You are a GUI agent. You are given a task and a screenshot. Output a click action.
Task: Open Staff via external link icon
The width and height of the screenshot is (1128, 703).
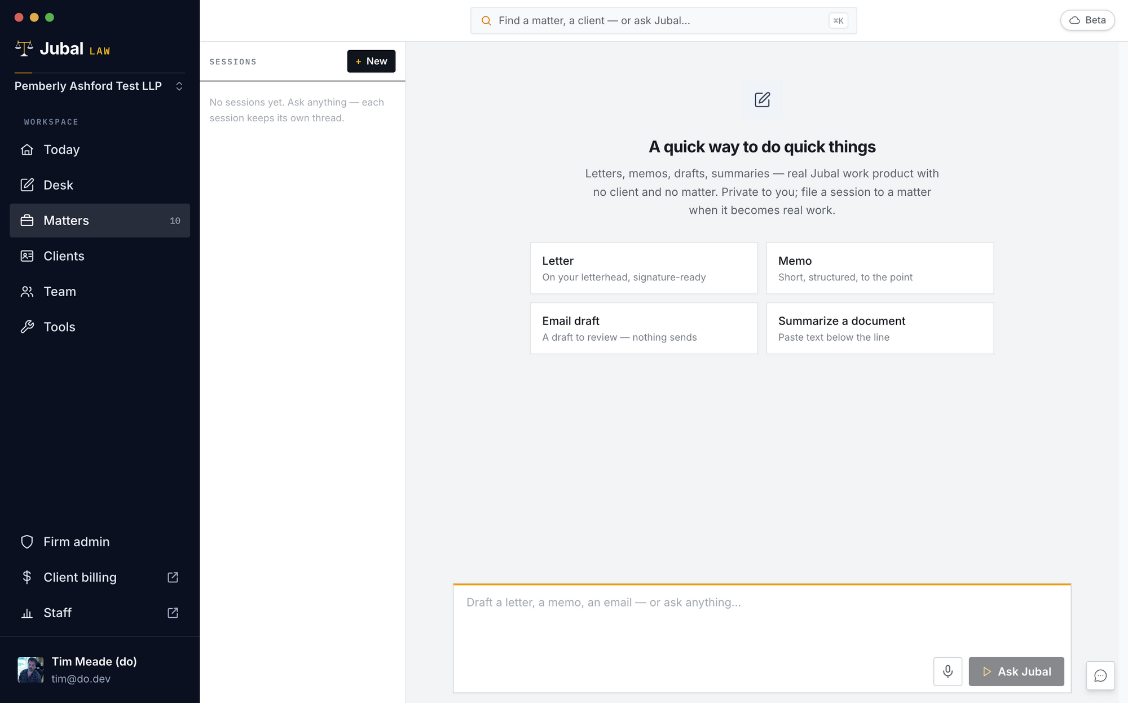point(173,613)
